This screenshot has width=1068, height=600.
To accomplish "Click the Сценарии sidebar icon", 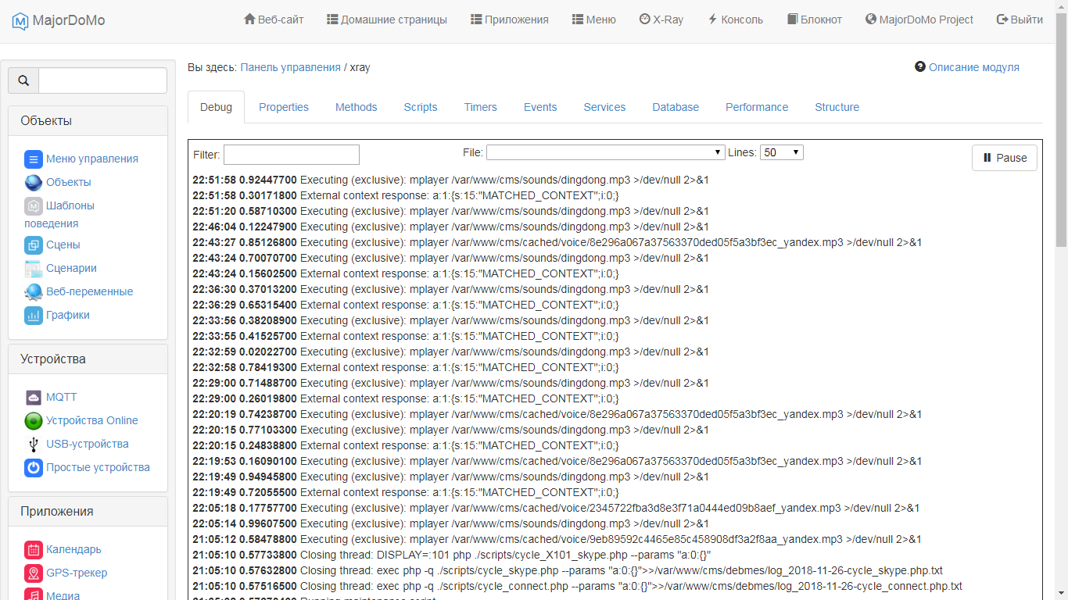I will click(x=34, y=269).
